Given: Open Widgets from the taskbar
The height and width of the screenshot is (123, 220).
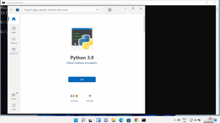Looking at the screenshot, I should (x=99, y=120).
